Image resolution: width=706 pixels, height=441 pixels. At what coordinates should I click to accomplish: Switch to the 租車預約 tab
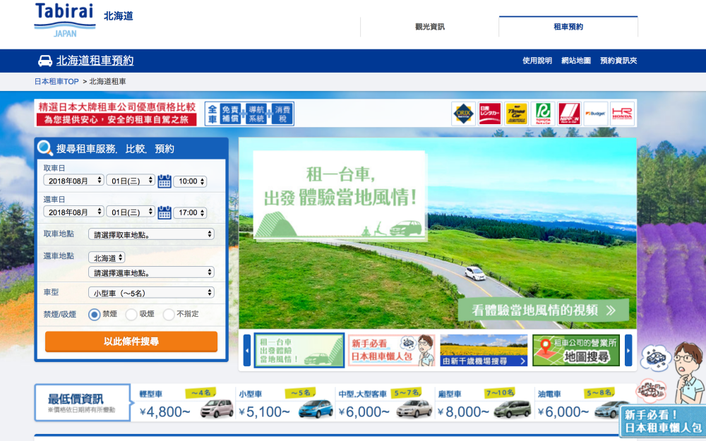tap(568, 27)
